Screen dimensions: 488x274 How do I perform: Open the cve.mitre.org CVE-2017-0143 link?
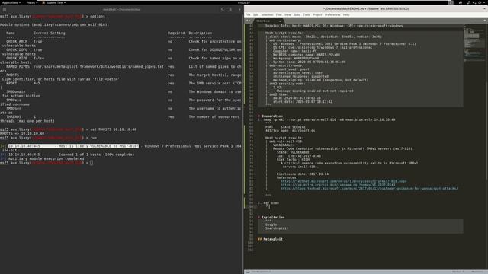[338, 185]
